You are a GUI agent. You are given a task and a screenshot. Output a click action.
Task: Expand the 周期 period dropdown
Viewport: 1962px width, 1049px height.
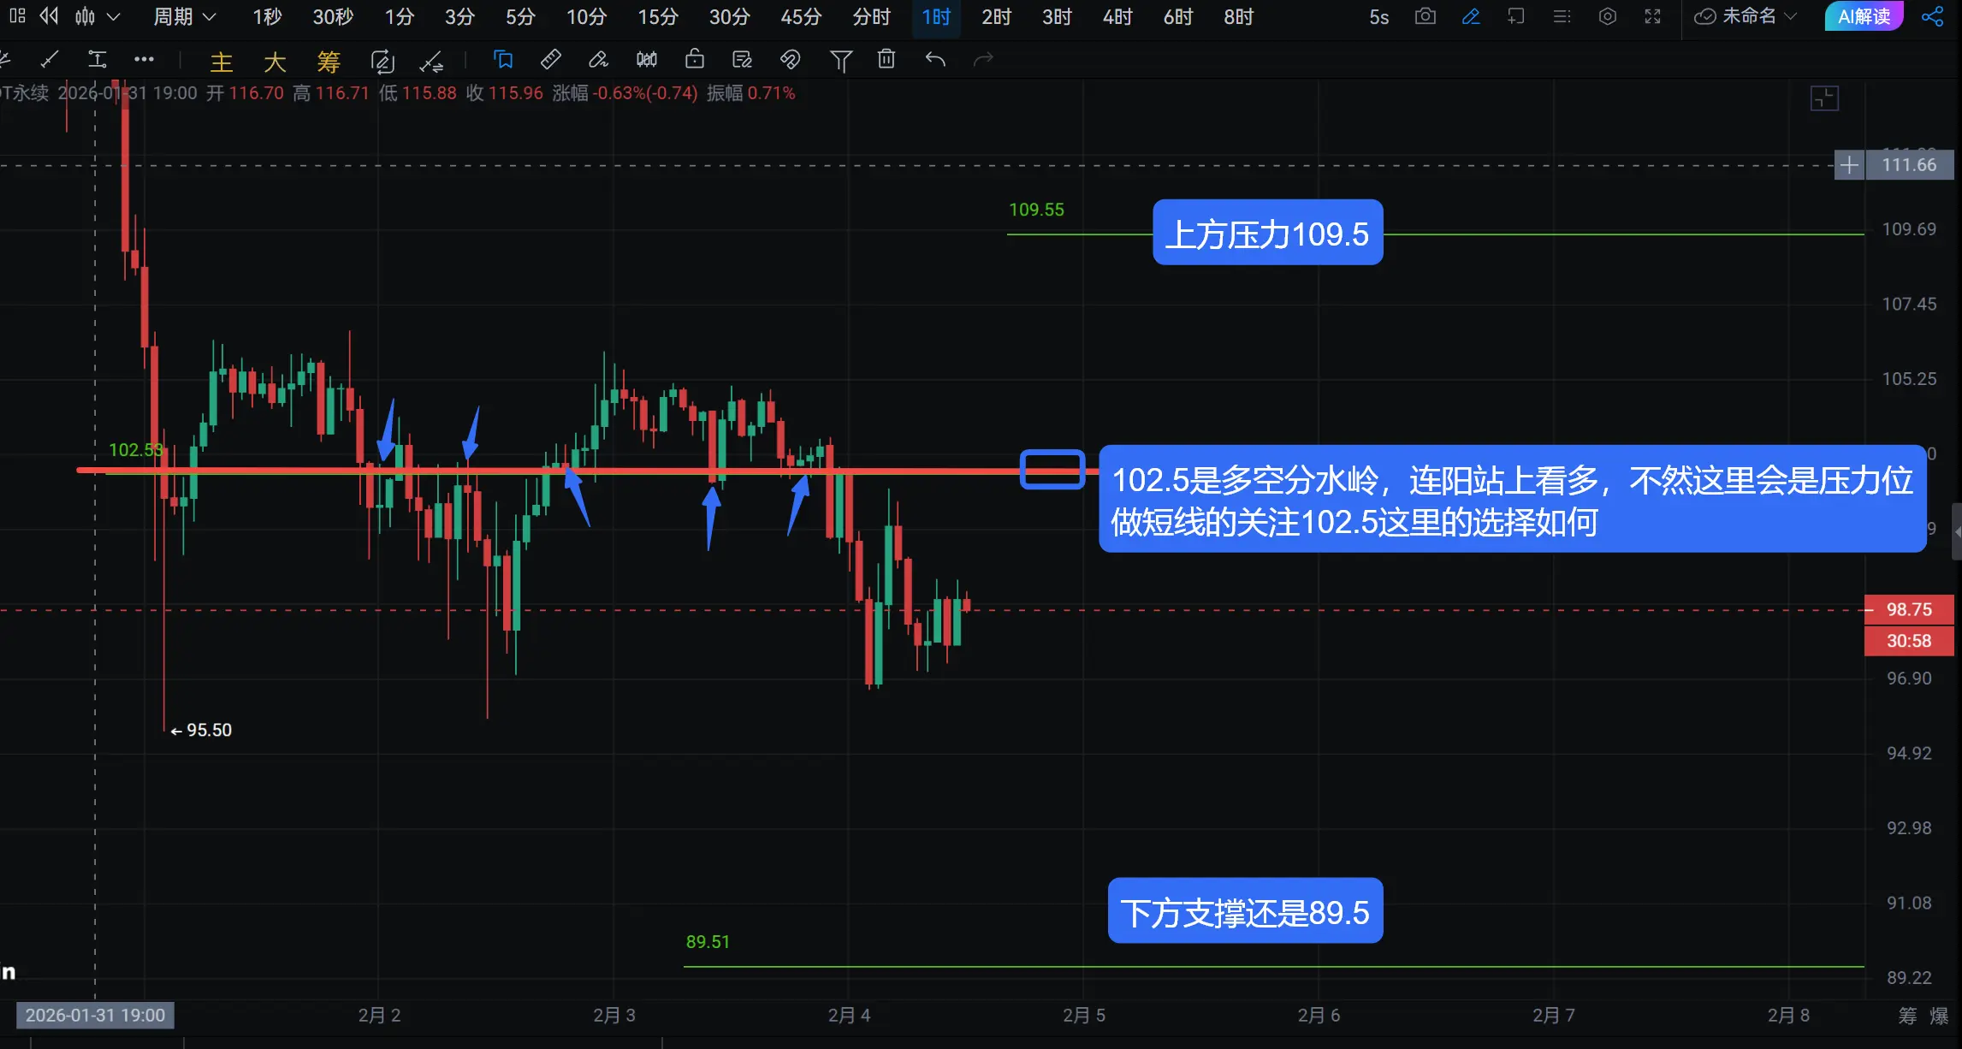184,16
